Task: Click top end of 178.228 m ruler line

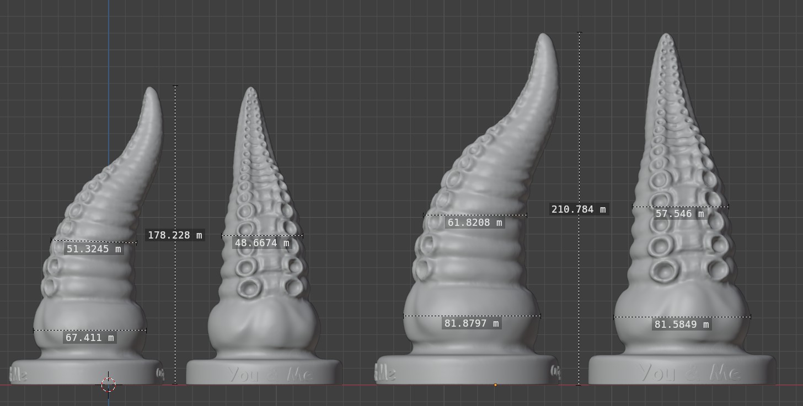Action: [x=175, y=86]
